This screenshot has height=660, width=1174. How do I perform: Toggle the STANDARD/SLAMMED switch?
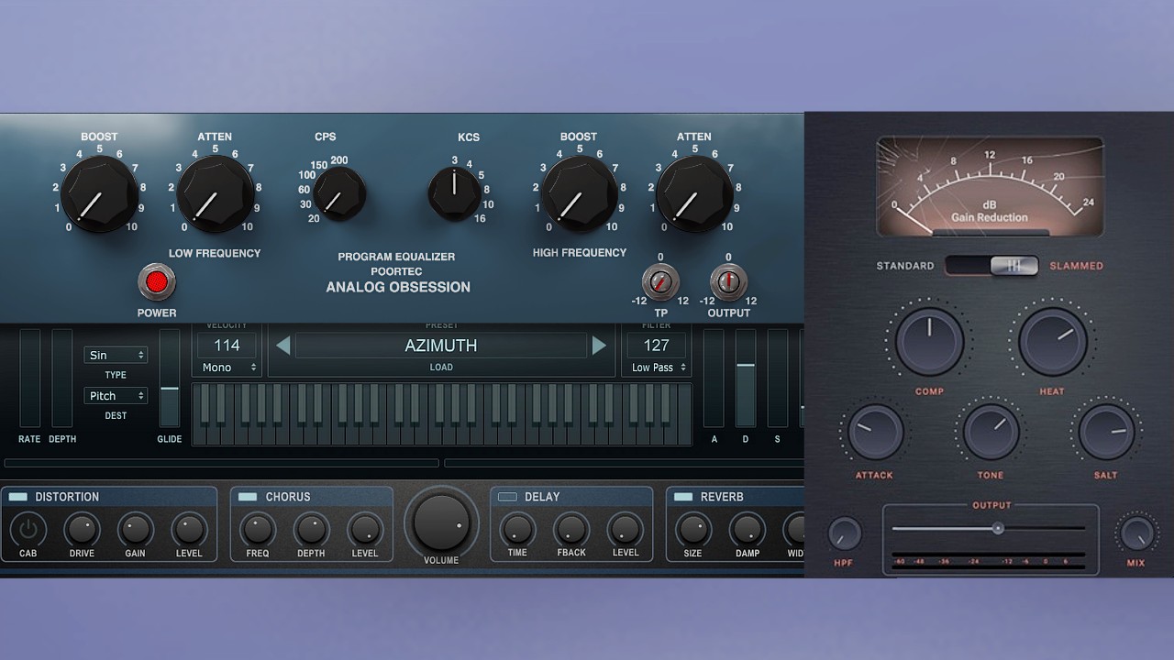pos(991,266)
